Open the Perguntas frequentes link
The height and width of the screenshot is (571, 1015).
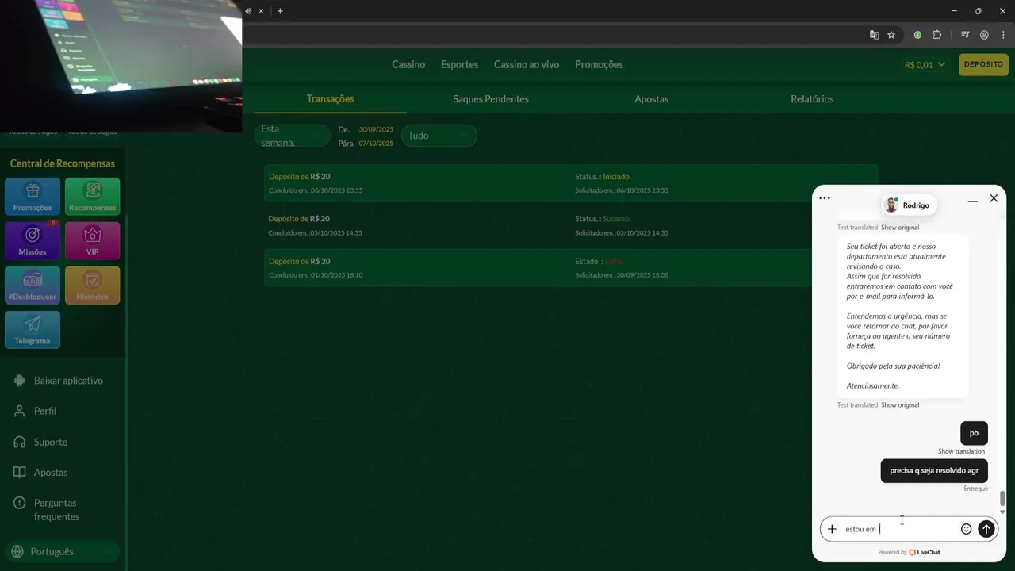(x=57, y=509)
